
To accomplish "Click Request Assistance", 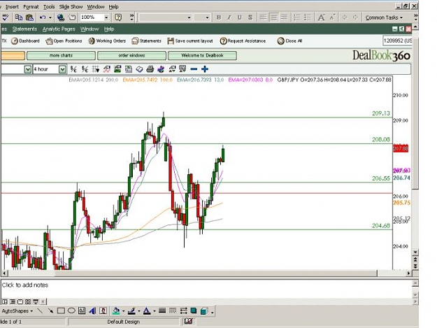I will (243, 41).
